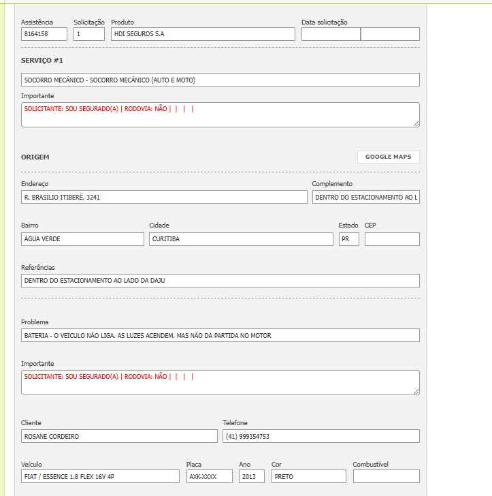Click the Veículo field Fiat Essence
This screenshot has width=492, height=496.
tap(100, 476)
